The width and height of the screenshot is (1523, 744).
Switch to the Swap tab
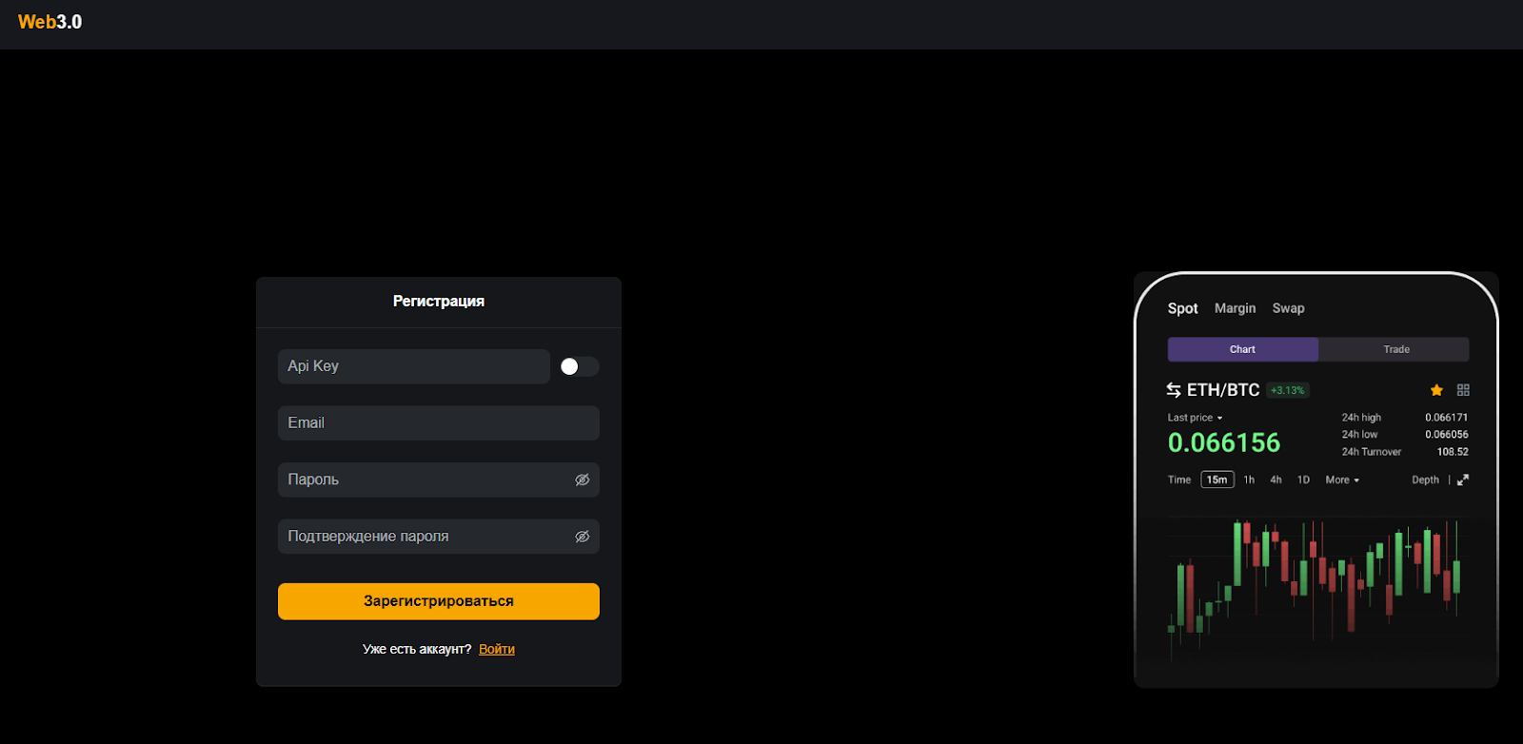[x=1288, y=308]
